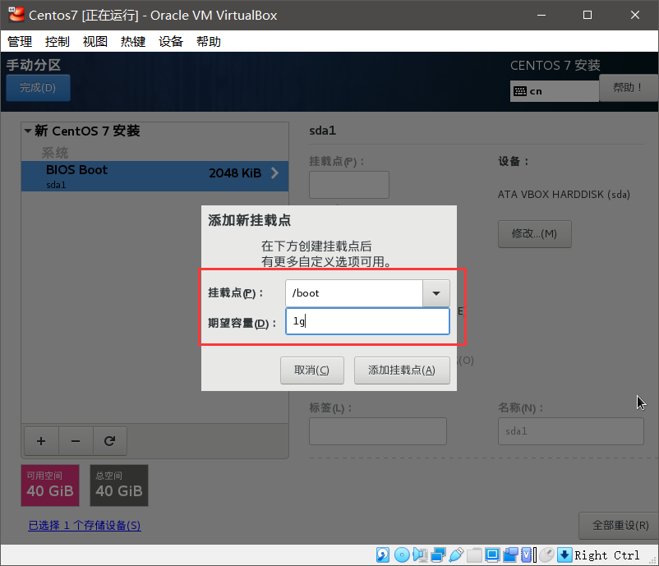This screenshot has height=566, width=659.
Task: Click the network adapter icon in status bar
Action: [x=439, y=554]
